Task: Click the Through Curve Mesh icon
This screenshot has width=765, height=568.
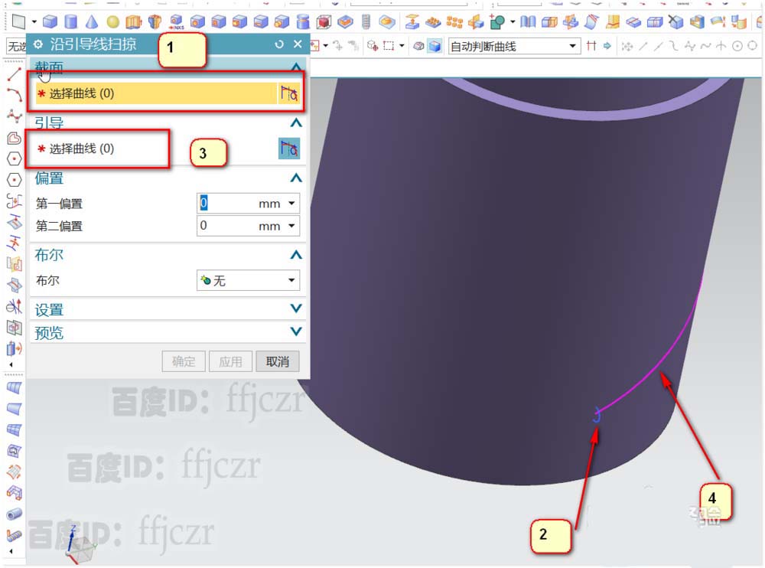Action: [x=14, y=429]
